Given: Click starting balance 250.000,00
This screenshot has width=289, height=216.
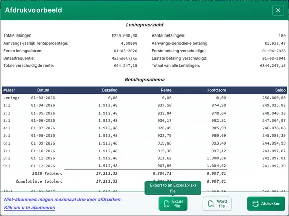Looking at the screenshot, I should coord(274,98).
